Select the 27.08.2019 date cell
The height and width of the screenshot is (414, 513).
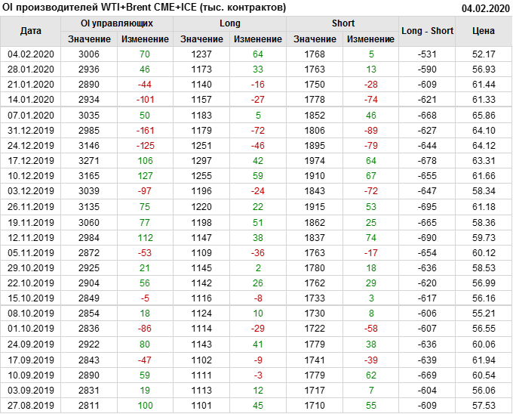31,406
